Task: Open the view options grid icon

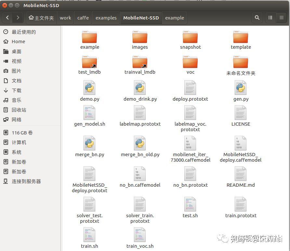Action: 282,18
